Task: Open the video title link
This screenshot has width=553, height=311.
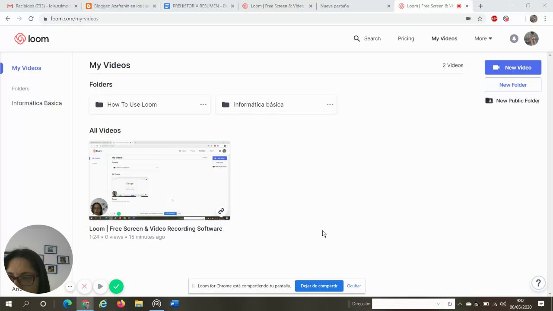Action: coord(156,228)
